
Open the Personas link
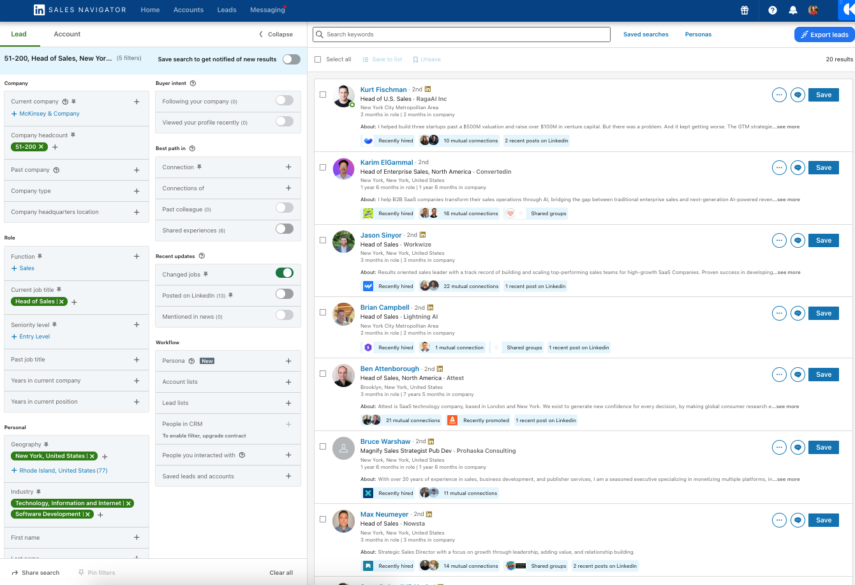pyautogui.click(x=698, y=34)
